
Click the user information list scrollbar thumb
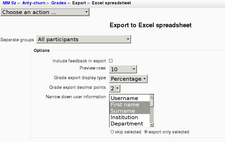pos(152,103)
